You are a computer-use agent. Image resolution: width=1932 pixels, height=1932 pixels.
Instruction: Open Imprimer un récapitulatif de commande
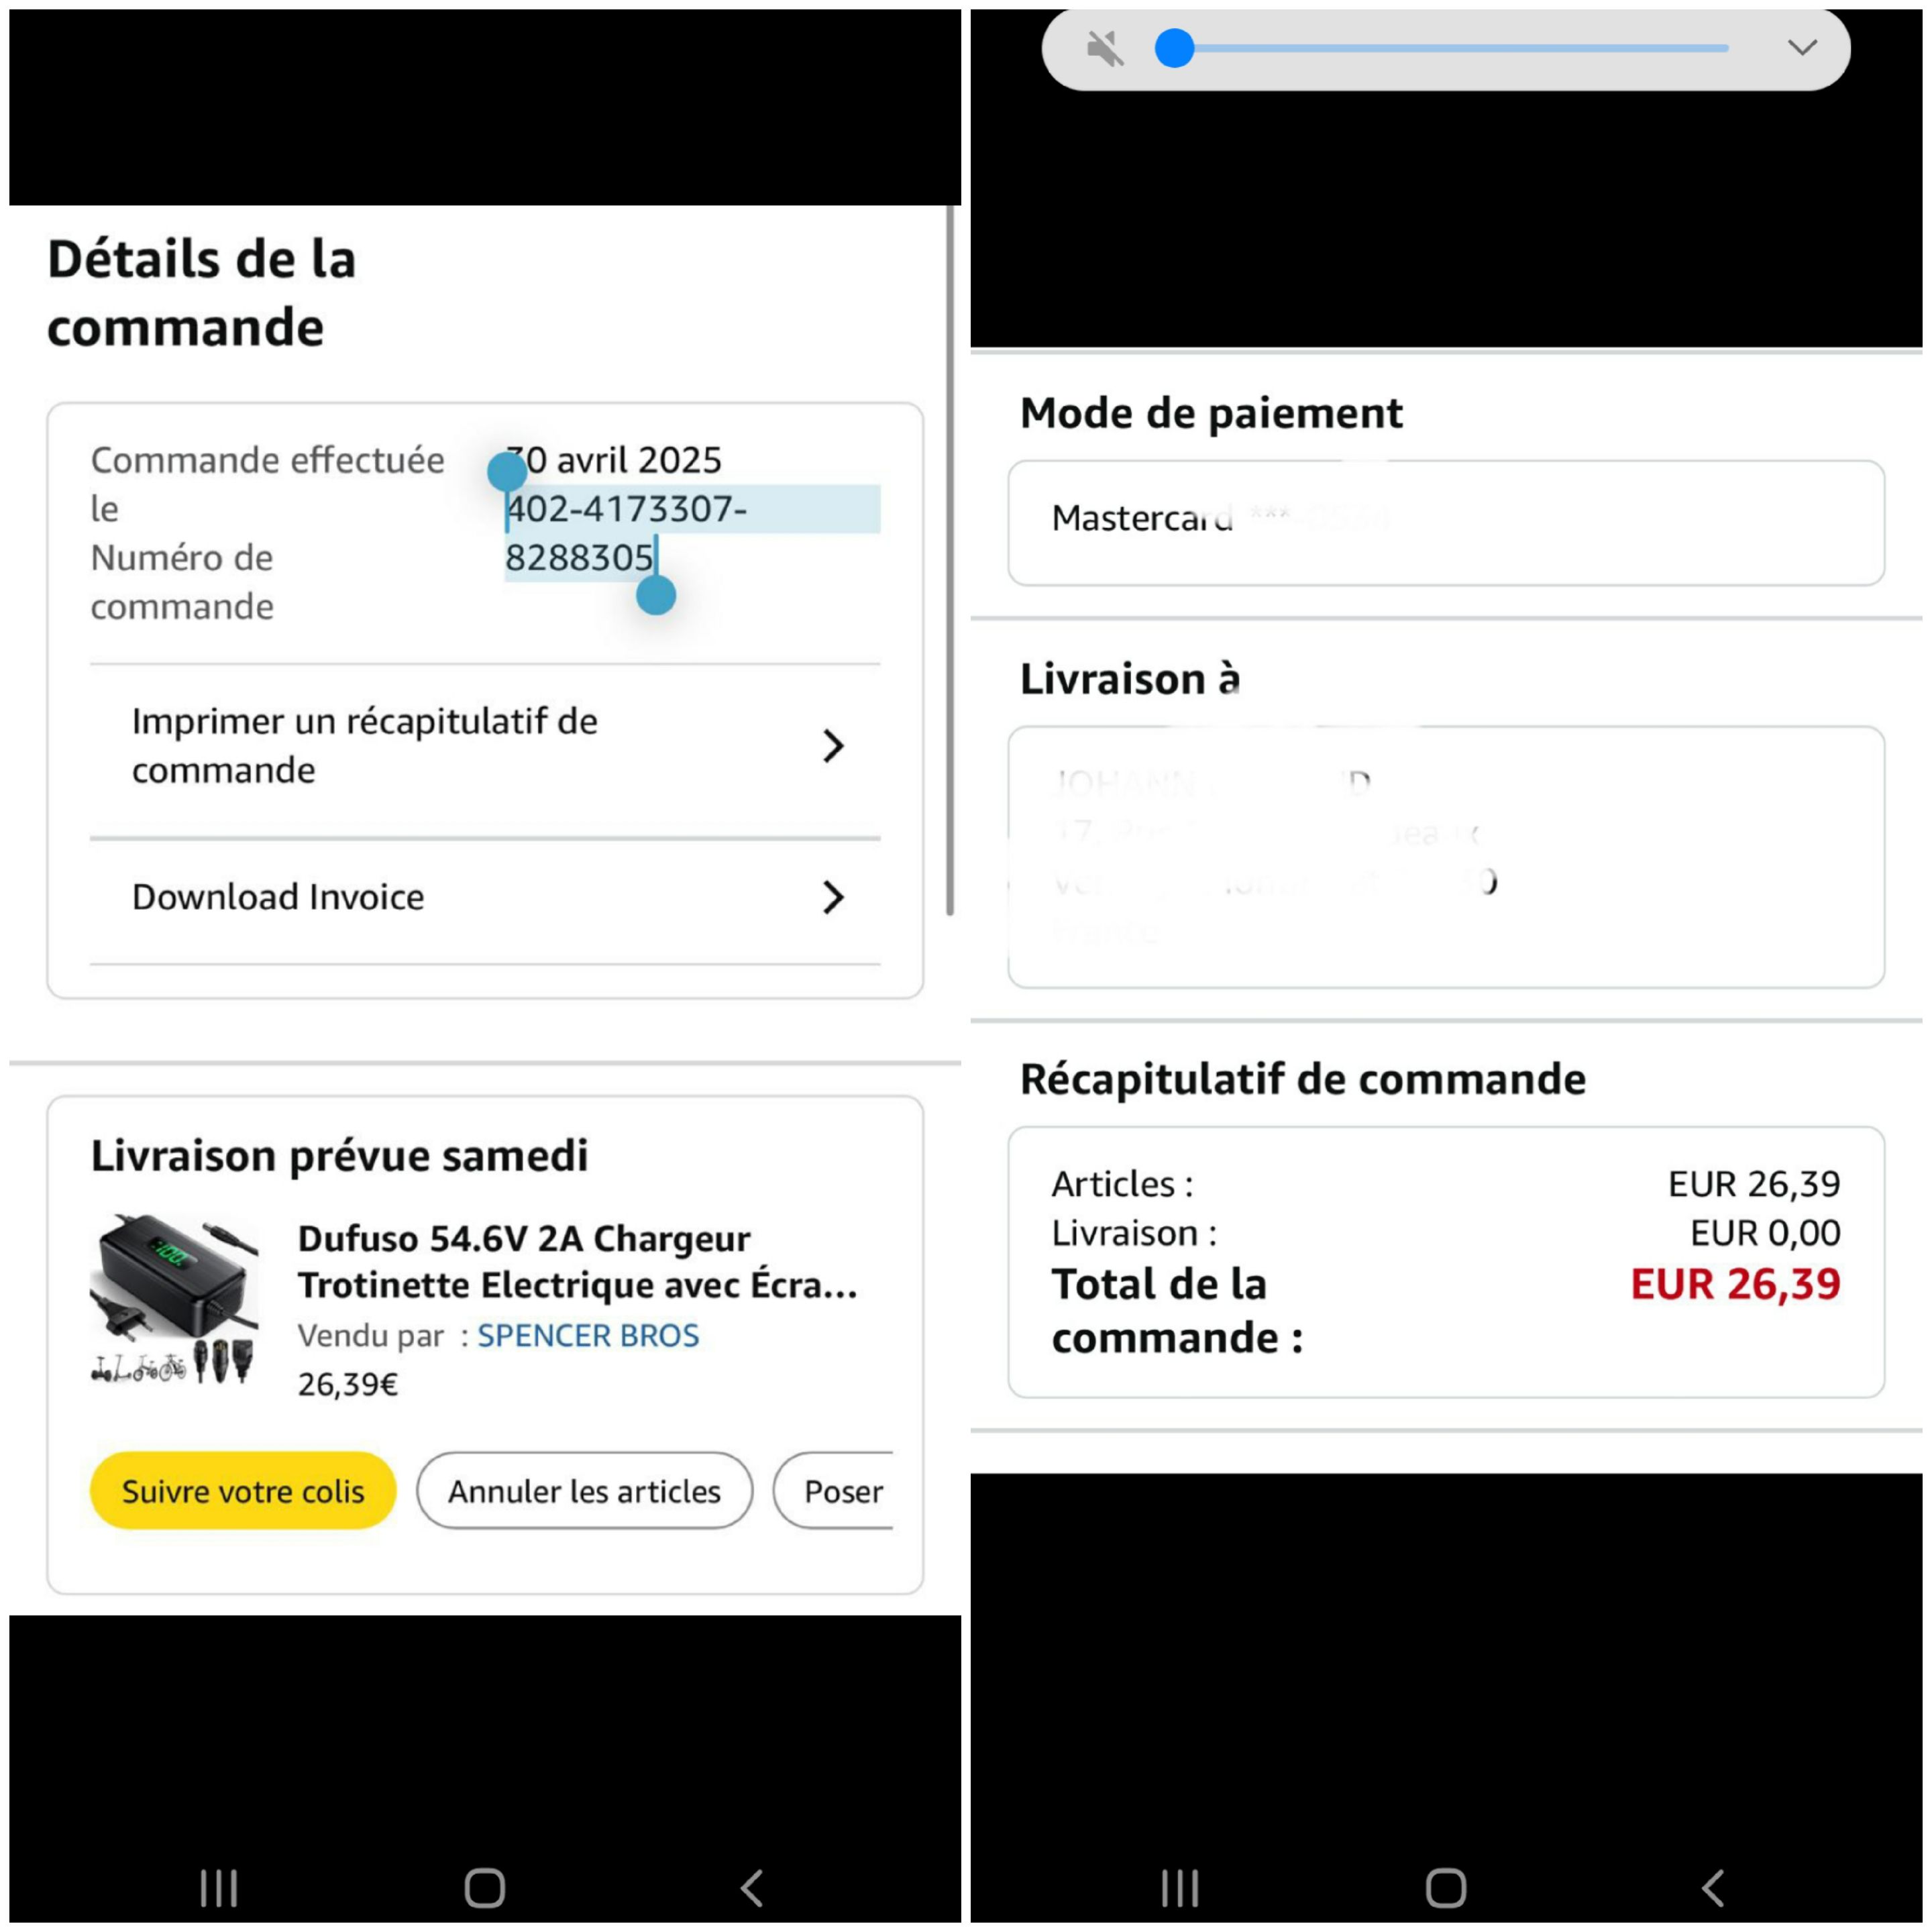click(x=365, y=746)
